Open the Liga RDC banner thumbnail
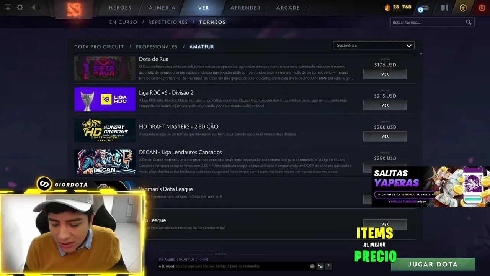 pos(105,99)
